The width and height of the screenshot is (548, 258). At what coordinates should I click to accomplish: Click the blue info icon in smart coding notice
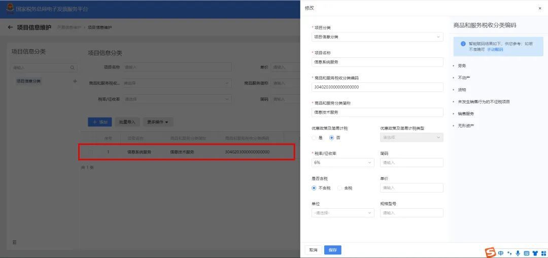point(463,44)
